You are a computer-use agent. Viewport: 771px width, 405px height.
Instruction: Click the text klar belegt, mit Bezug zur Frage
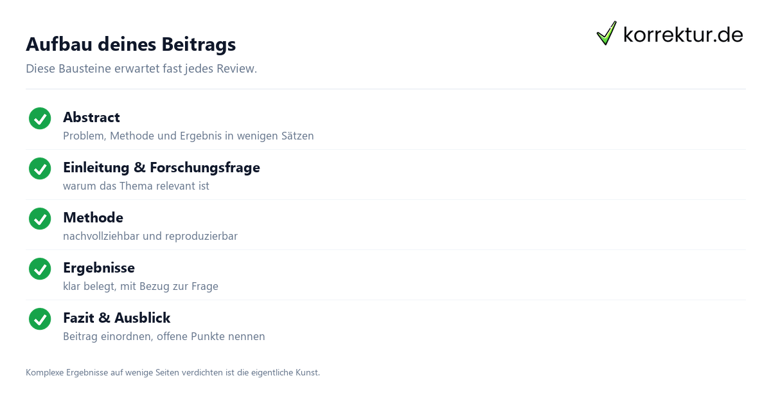pos(141,286)
